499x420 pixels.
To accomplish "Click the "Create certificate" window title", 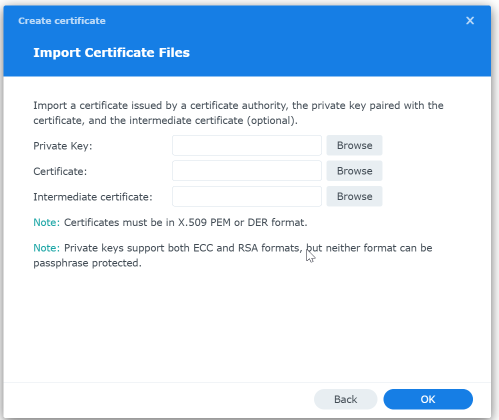I will pos(62,21).
